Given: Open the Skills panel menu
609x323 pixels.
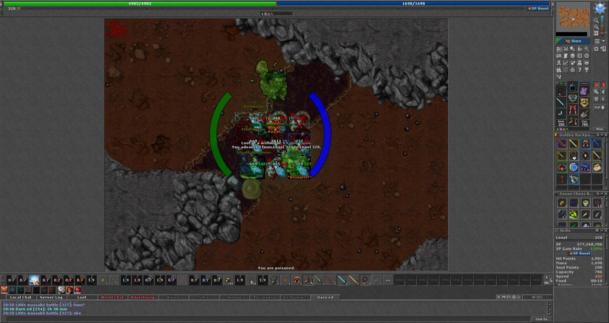Looking at the screenshot, I should point(597,230).
